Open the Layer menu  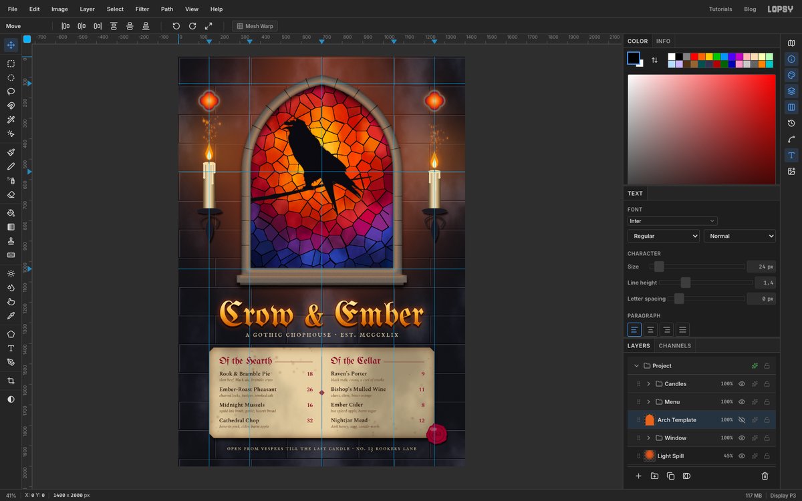[88, 9]
